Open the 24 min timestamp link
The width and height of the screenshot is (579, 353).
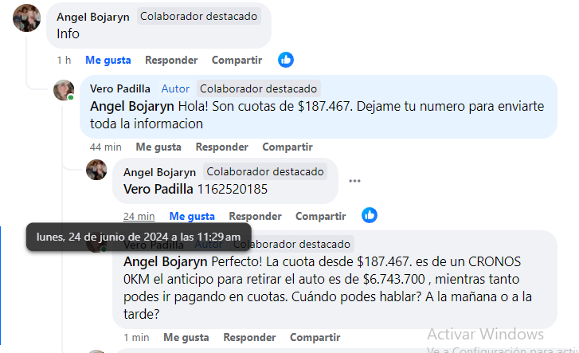(139, 216)
